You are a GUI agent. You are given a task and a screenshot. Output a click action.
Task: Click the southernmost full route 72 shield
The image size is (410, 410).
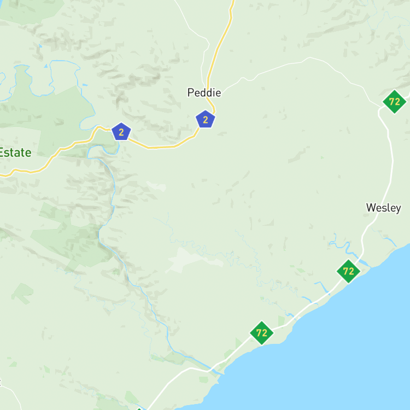(x=261, y=333)
